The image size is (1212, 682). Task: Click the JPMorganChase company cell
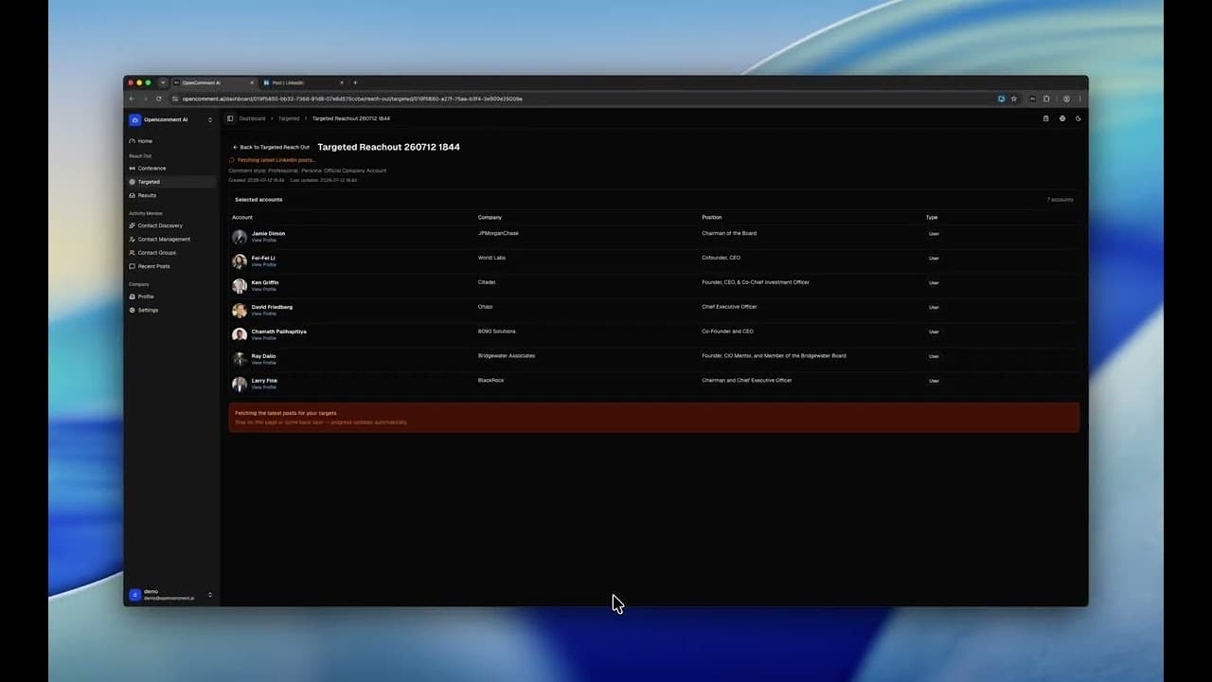498,233
